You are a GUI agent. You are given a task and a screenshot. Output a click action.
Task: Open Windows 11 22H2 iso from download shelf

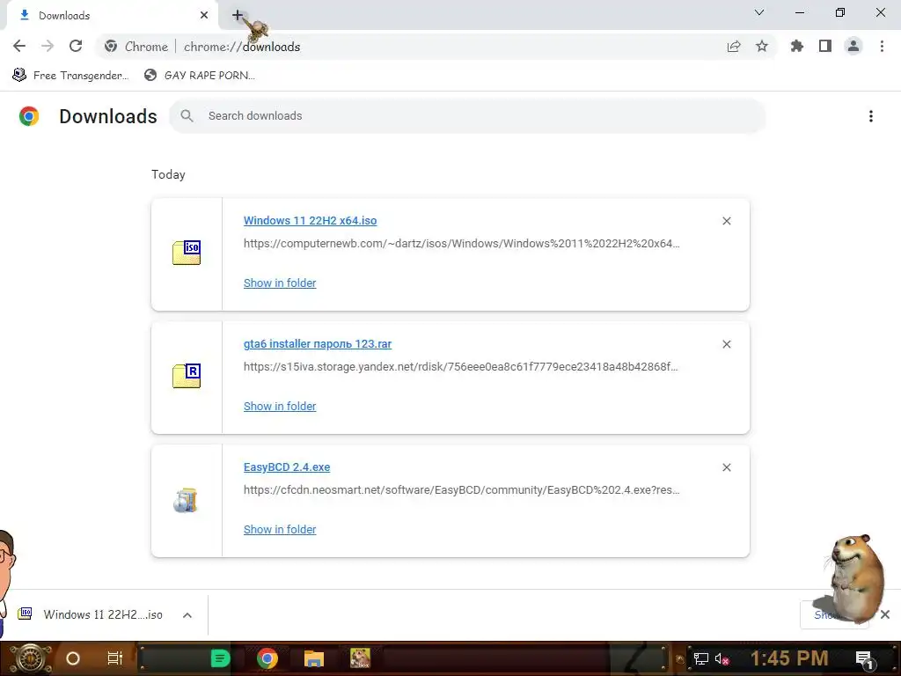pos(92,614)
